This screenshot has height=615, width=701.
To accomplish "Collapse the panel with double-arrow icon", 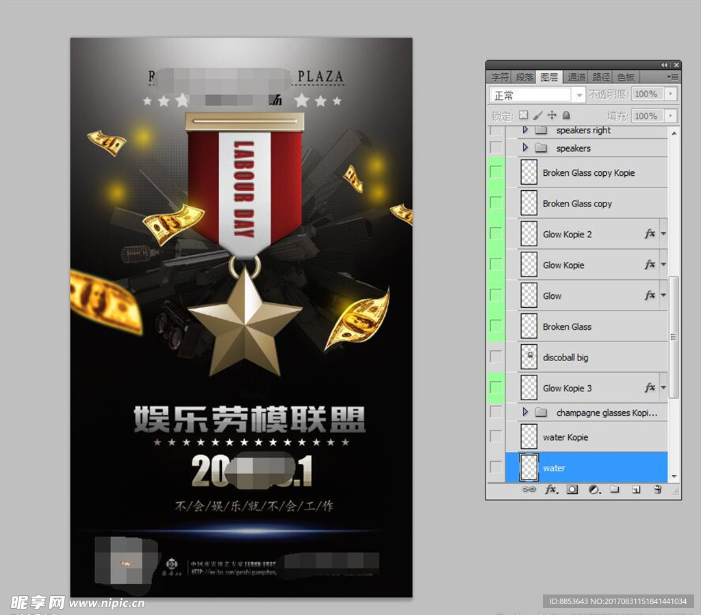I will point(664,65).
